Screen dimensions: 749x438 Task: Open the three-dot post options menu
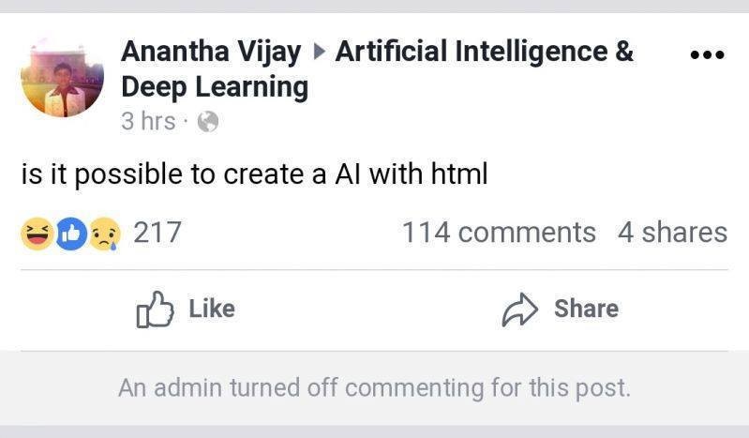point(706,54)
